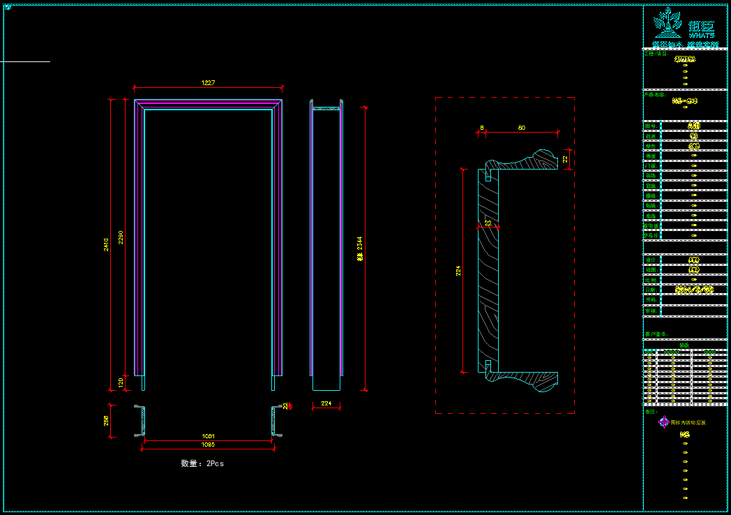731x515 pixels.
Task: Select the 1051 inner width dimension
Action: coord(208,436)
